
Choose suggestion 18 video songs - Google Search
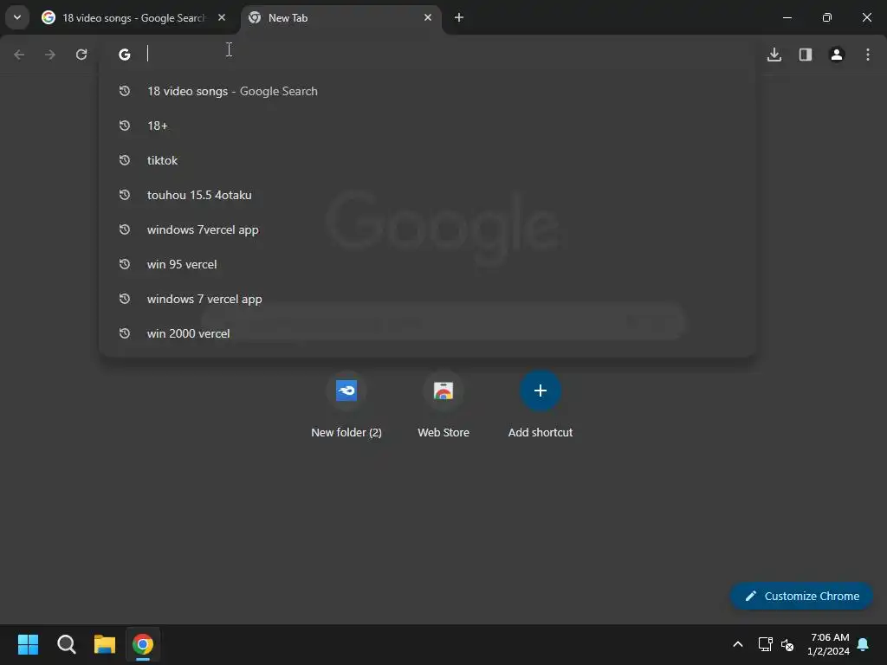click(428, 91)
